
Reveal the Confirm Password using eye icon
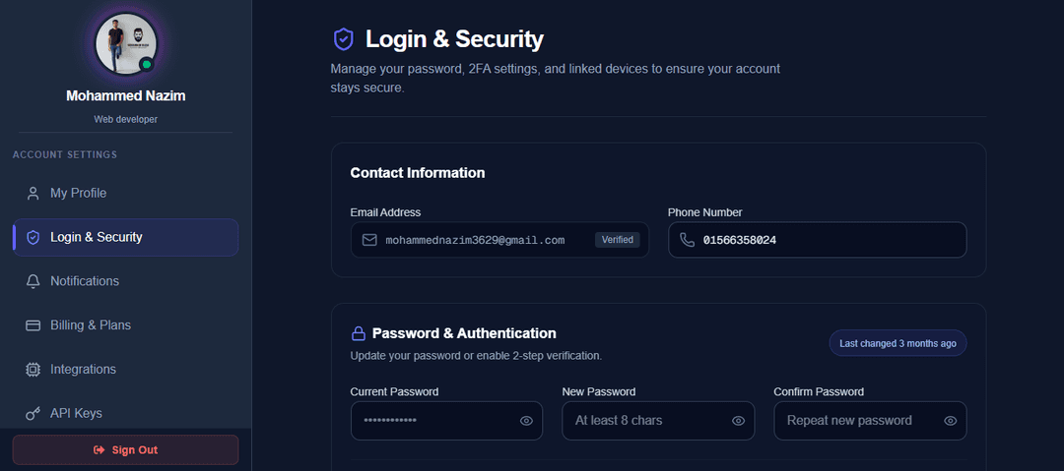[x=950, y=421]
